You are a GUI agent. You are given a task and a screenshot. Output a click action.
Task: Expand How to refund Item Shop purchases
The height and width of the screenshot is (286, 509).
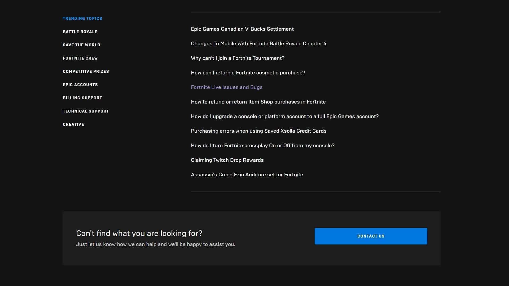(x=258, y=102)
